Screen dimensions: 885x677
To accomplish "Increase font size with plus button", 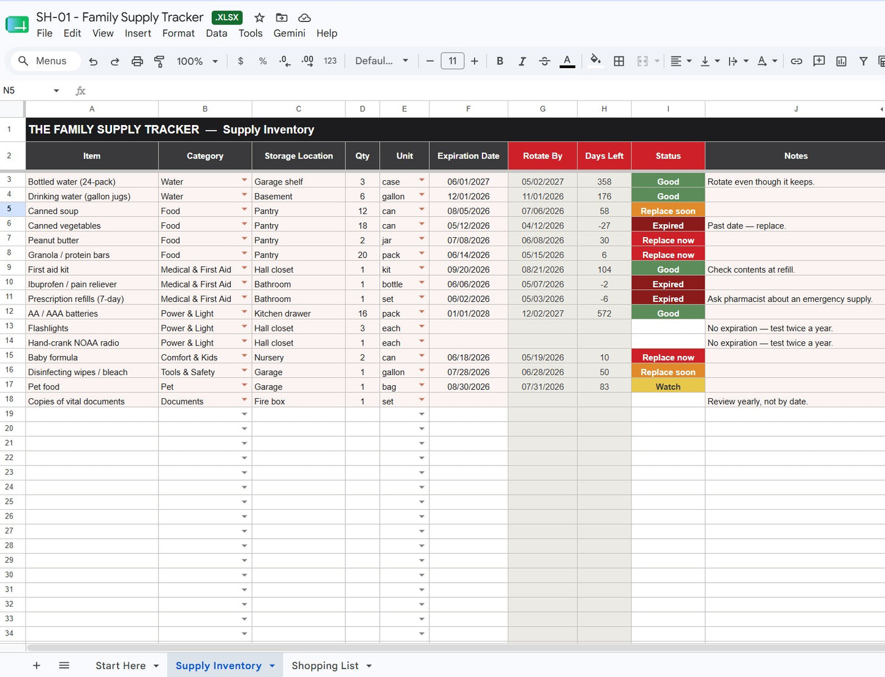I will point(475,61).
